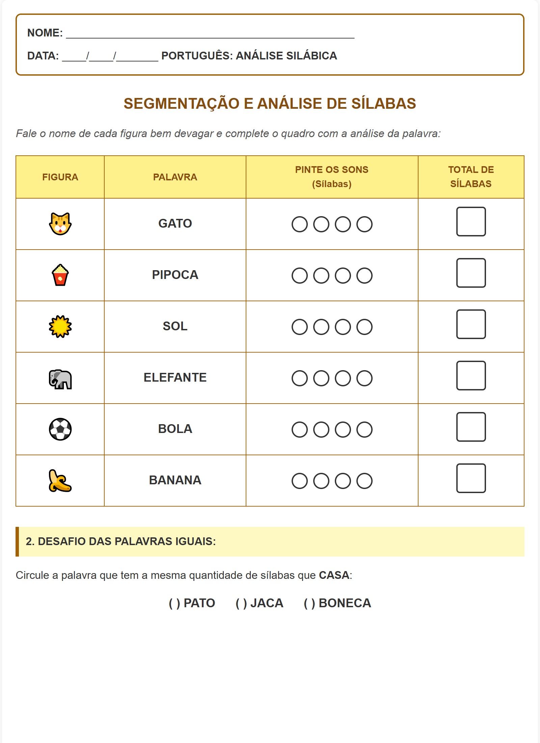Viewport: 540px width, 743px height.
Task: Fill the second syllable circle for PIPOCA
Action: tap(321, 276)
